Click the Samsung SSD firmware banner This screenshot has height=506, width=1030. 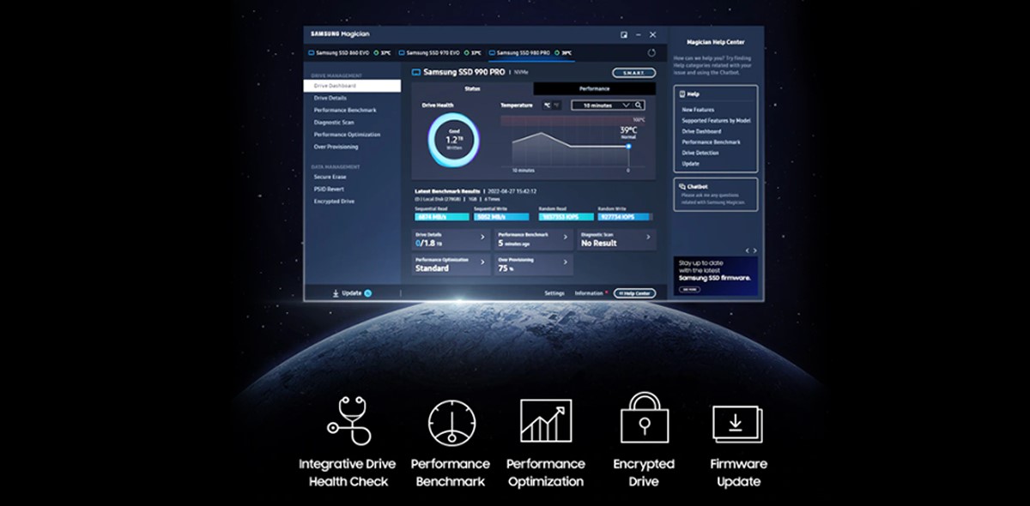pyautogui.click(x=715, y=276)
